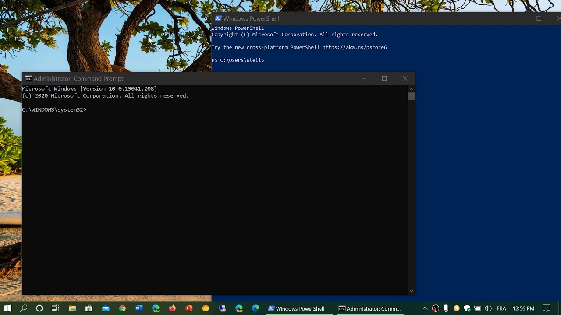The width and height of the screenshot is (561, 315).
Task: Click the PS C:\Users\ateli> prompt line
Action: point(238,60)
